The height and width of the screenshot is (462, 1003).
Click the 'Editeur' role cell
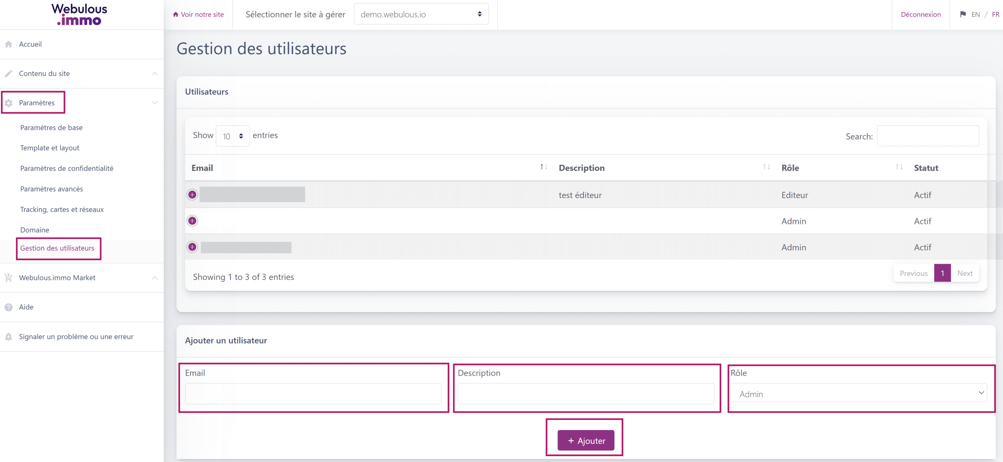click(794, 195)
